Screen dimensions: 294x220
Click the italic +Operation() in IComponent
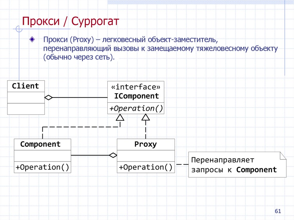tap(136, 108)
